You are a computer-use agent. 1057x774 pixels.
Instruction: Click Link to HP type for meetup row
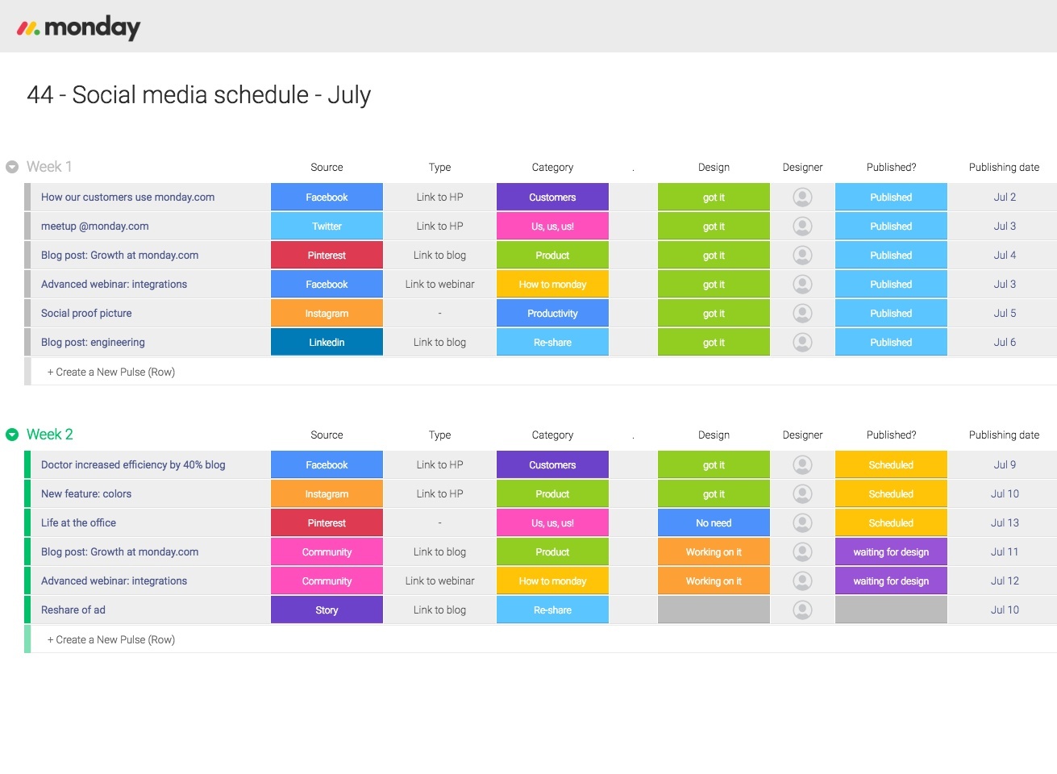coord(439,227)
